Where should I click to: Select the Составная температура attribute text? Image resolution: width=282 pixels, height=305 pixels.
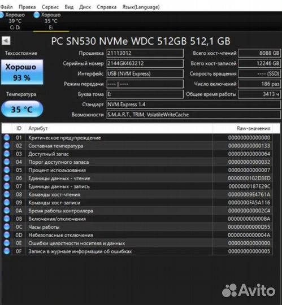(56, 146)
